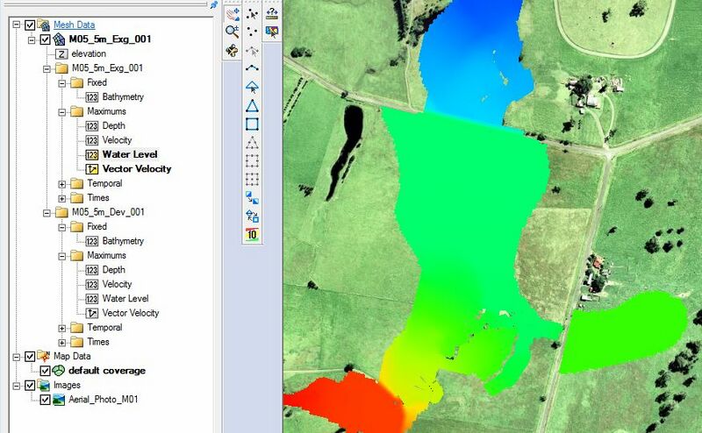This screenshot has width=702, height=433.
Task: Expand the Times folder under M05_5m_Dev_001
Action: [61, 342]
